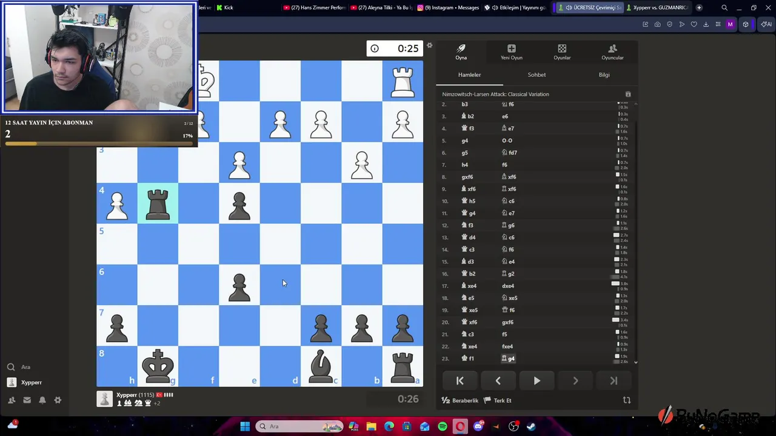Image resolution: width=776 pixels, height=436 pixels.
Task: Click the top clock showing 0:25
Action: click(395, 48)
